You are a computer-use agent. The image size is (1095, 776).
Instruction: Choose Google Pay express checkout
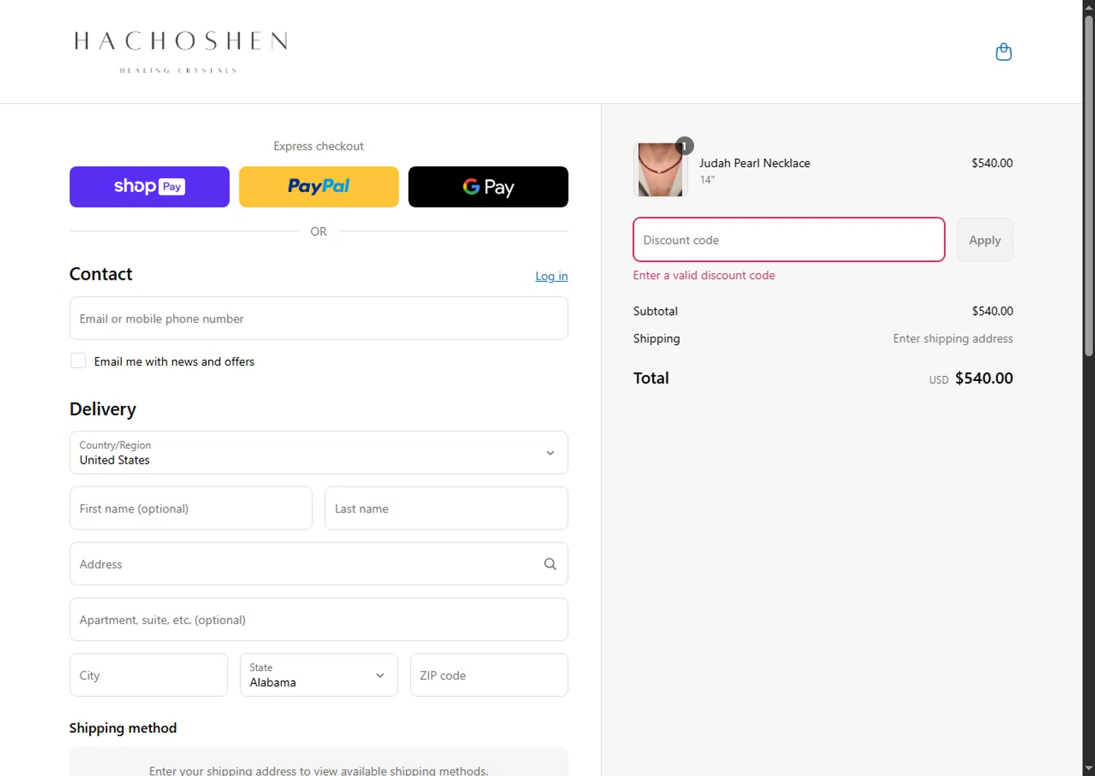488,187
